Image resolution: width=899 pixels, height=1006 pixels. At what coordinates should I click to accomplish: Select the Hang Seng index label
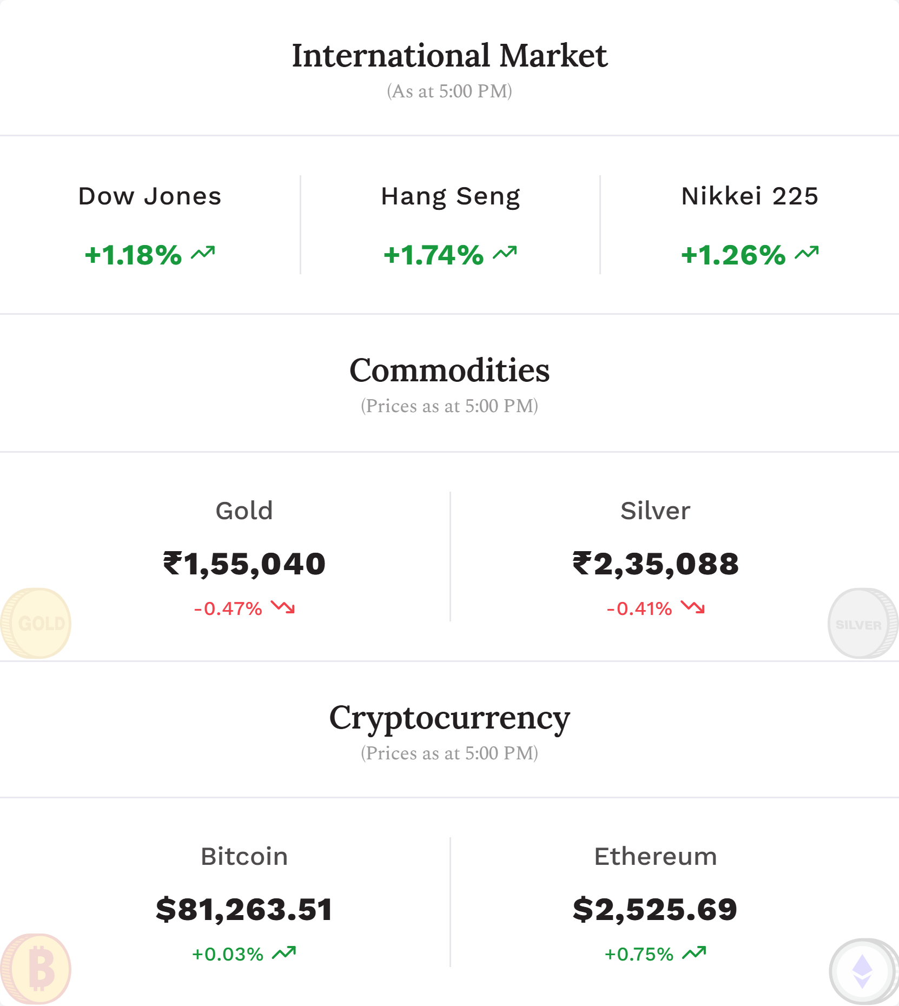point(451,197)
